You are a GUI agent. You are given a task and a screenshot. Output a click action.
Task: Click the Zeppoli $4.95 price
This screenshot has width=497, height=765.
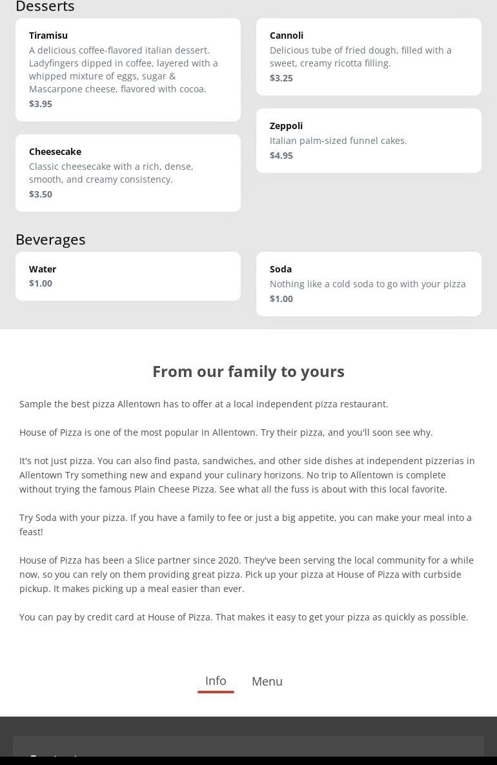click(281, 156)
